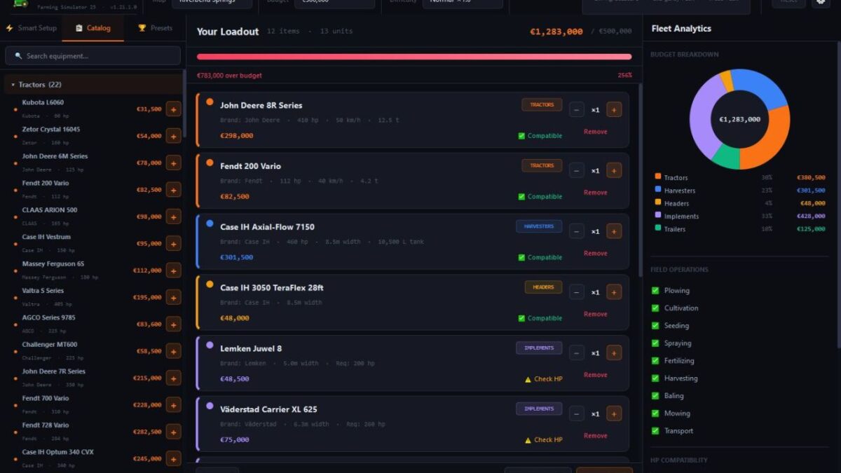Click the budget breakdown donut chart center

pyautogui.click(x=739, y=119)
